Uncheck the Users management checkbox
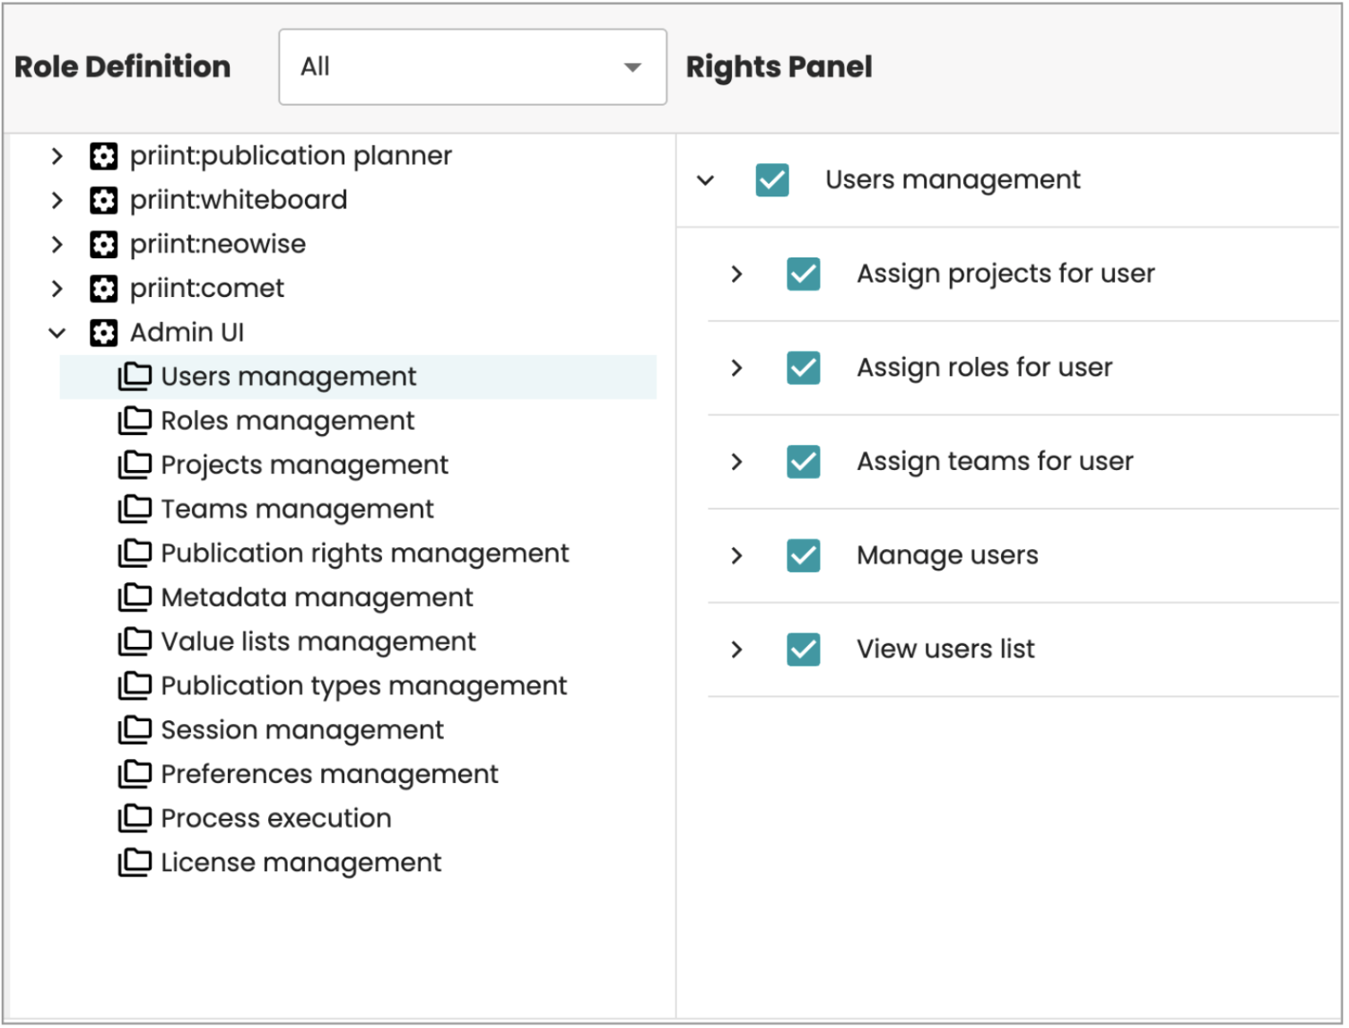1349x1028 pixels. pyautogui.click(x=771, y=179)
